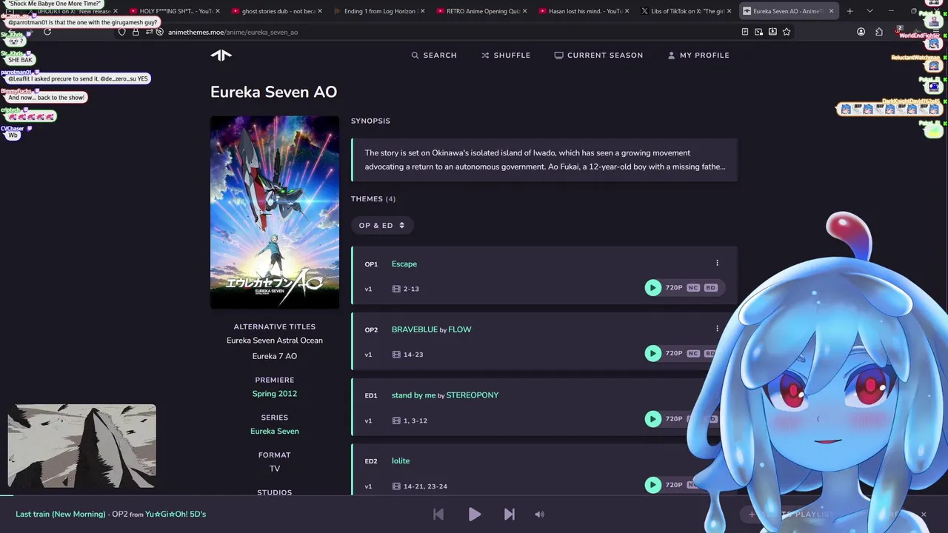
Task: Open a new browser tab
Action: (849, 11)
